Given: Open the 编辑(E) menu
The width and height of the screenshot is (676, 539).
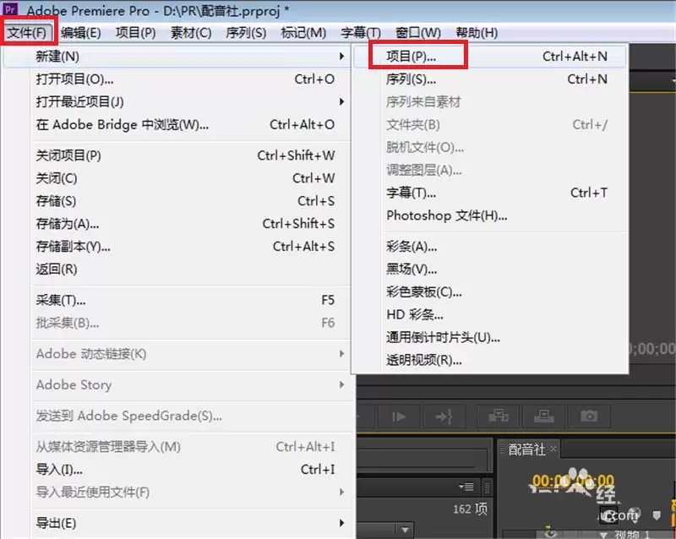Looking at the screenshot, I should (81, 33).
